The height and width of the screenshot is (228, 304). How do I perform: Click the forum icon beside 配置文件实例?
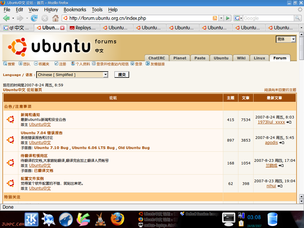(x=10, y=183)
